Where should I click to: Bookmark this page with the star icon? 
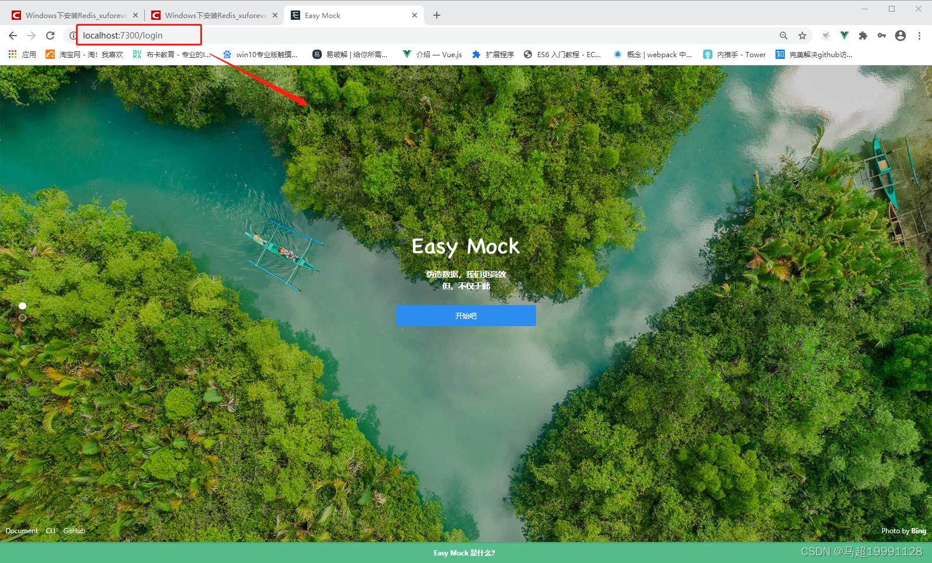(802, 36)
